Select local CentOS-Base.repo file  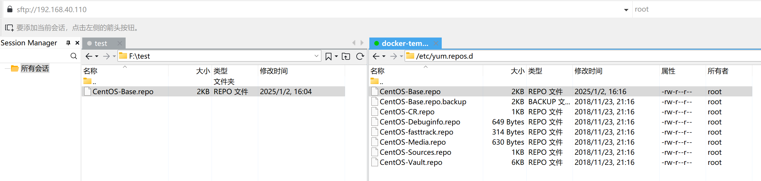tap(213, 92)
